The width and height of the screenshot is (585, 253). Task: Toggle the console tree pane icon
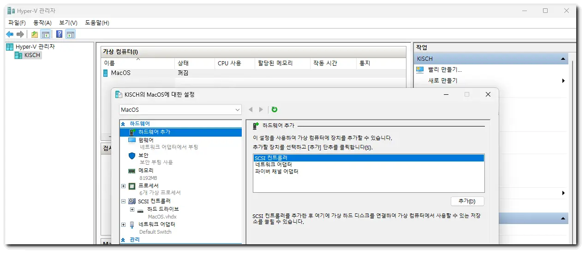tap(46, 34)
